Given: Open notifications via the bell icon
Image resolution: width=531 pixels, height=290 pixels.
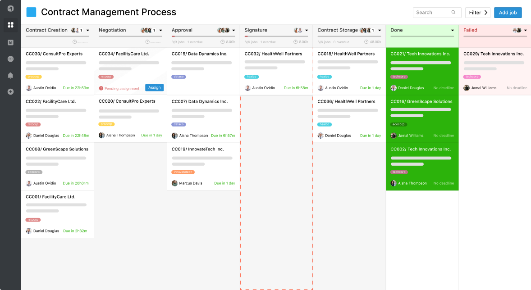Looking at the screenshot, I should (x=10, y=77).
